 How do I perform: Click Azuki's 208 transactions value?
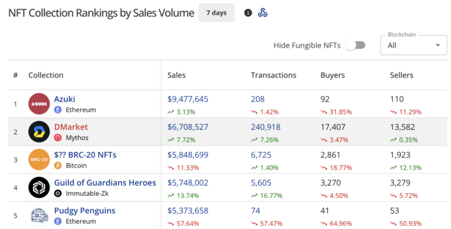point(257,99)
